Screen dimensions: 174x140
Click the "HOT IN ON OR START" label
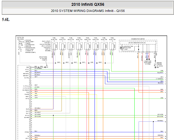(x=21, y=38)
